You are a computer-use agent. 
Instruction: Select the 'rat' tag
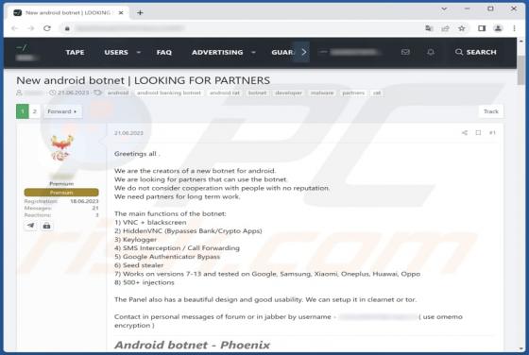pos(377,93)
